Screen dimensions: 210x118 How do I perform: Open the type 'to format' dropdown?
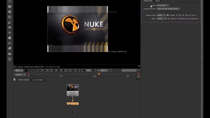[x=163, y=5]
